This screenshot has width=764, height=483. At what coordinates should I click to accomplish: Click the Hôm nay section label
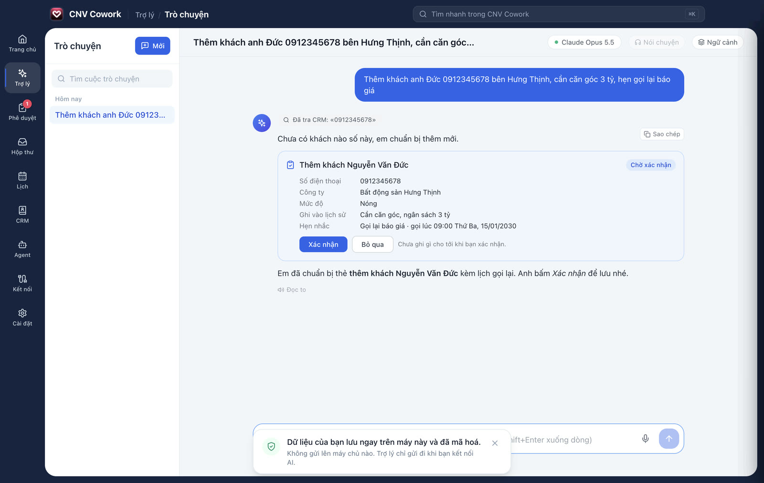tap(68, 99)
